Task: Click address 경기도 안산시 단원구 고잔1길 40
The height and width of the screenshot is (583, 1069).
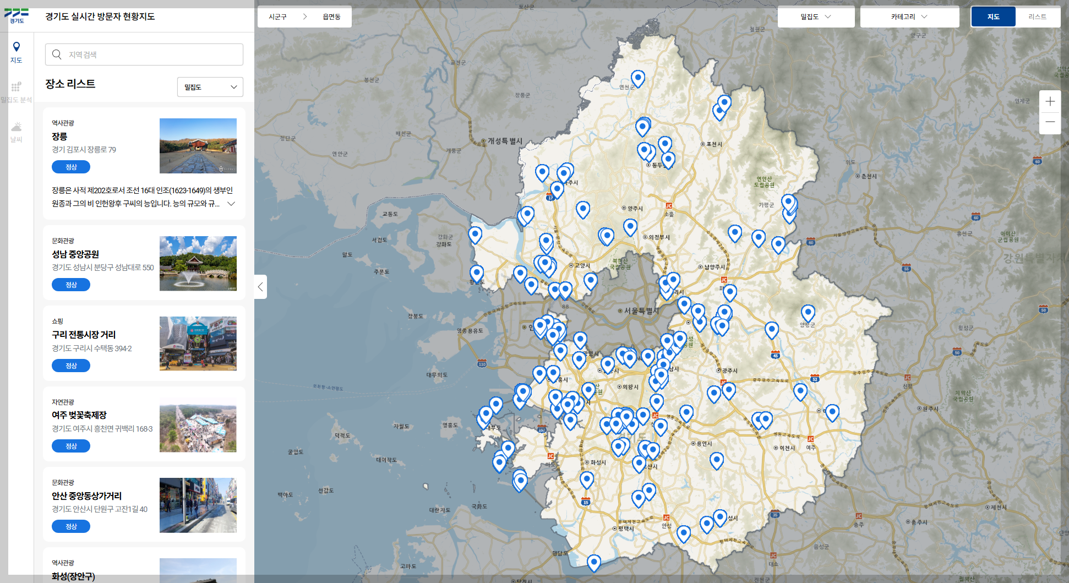Action: coord(100,509)
